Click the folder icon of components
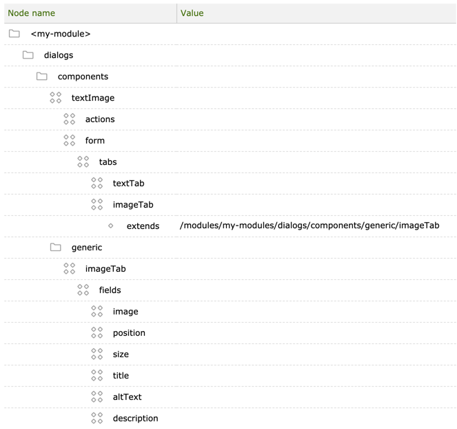The image size is (457, 429). (x=41, y=77)
